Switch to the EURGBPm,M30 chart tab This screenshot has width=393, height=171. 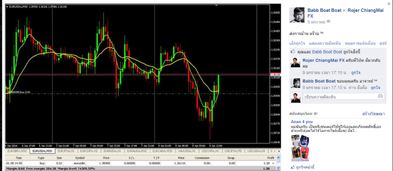[17, 151]
